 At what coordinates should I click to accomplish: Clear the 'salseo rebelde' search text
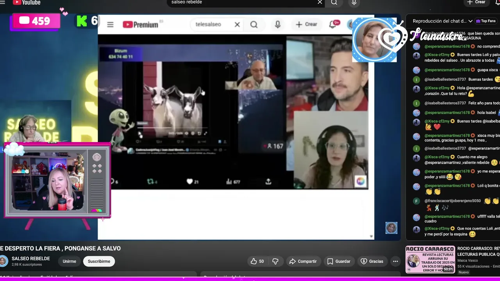click(x=320, y=2)
